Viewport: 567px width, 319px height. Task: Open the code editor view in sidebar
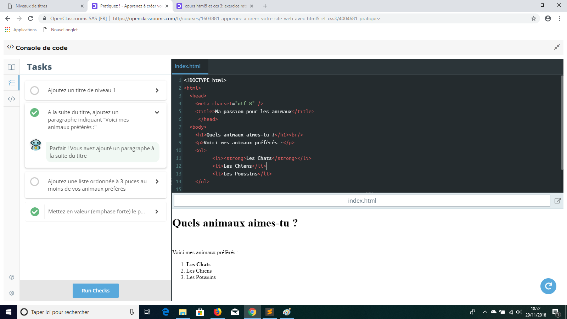coord(11,99)
